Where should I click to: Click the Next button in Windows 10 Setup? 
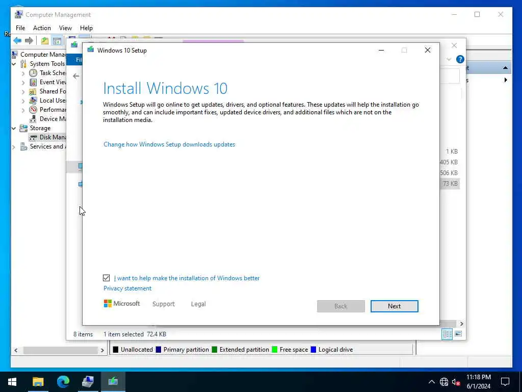tap(394, 306)
